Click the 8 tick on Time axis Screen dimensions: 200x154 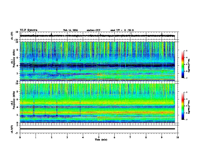pyautogui.click(x=146, y=137)
